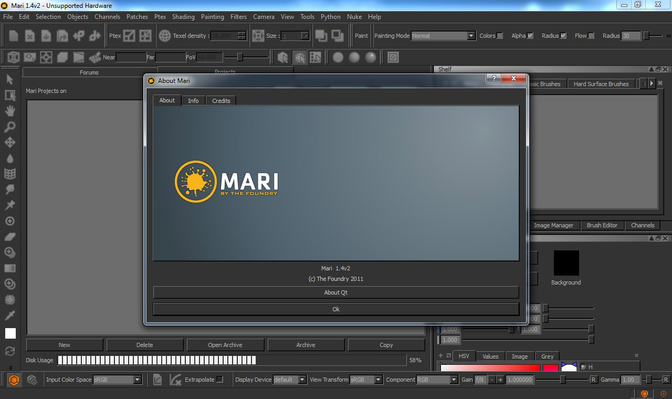Click the first Ptex toolbar icon
The image size is (672, 399).
tap(129, 36)
